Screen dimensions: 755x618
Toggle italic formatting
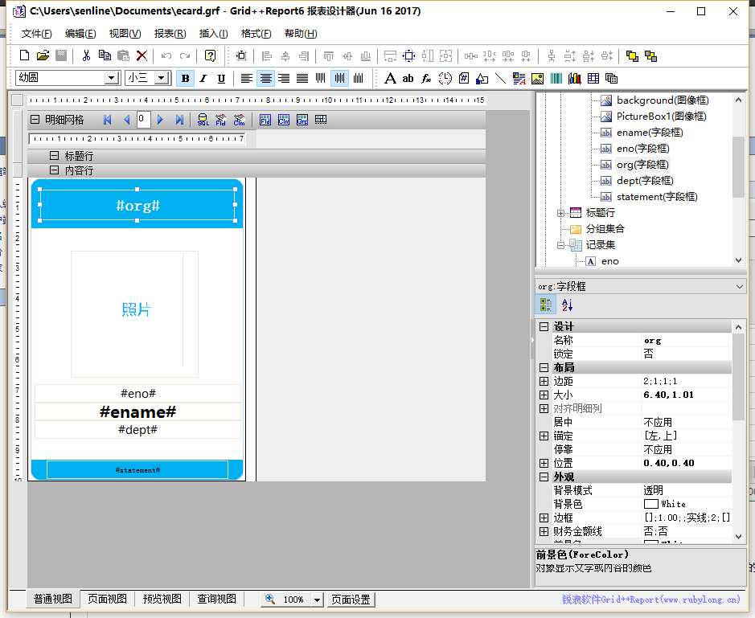pyautogui.click(x=203, y=79)
